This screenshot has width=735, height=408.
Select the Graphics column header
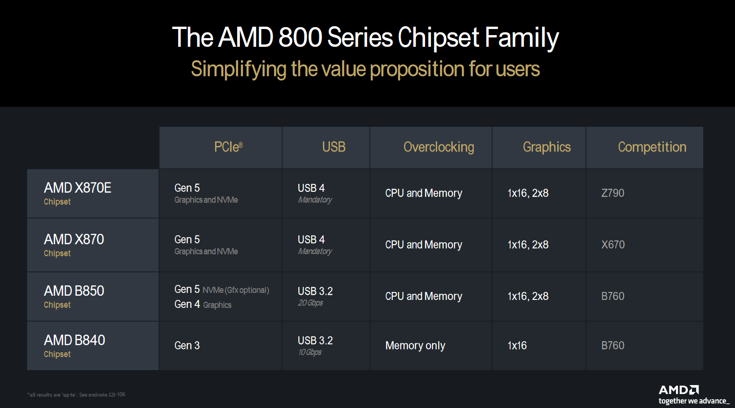547,147
